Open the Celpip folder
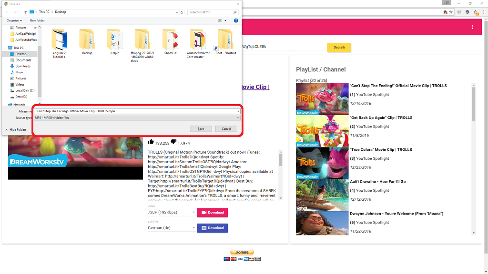Image resolution: width=488 pixels, height=274 pixels. (115, 42)
